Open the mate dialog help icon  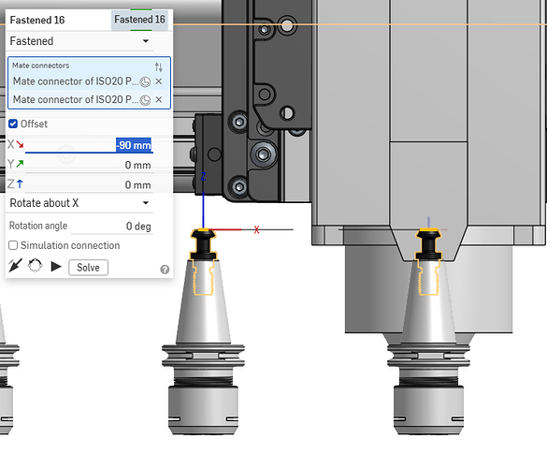click(165, 270)
